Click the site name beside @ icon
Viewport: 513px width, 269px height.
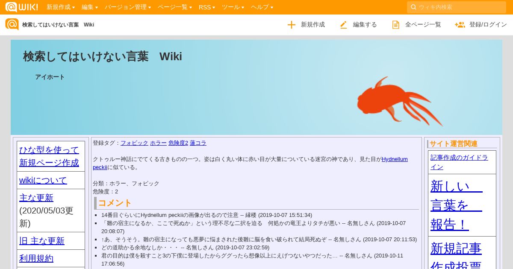tap(58, 25)
